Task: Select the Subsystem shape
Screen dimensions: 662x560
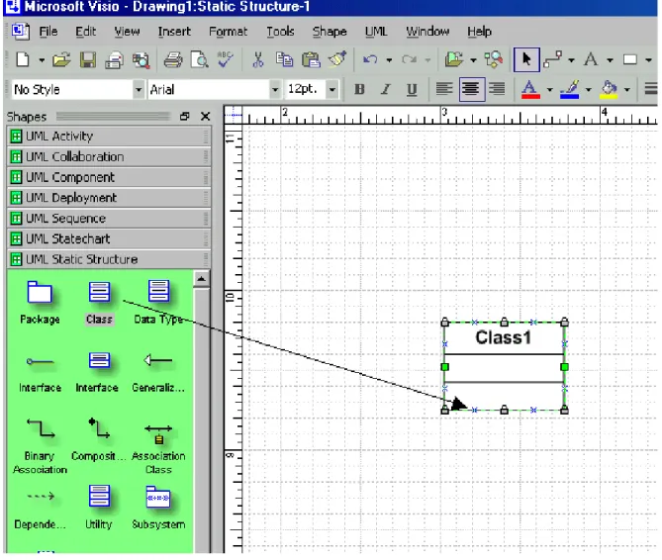Action: [158, 507]
